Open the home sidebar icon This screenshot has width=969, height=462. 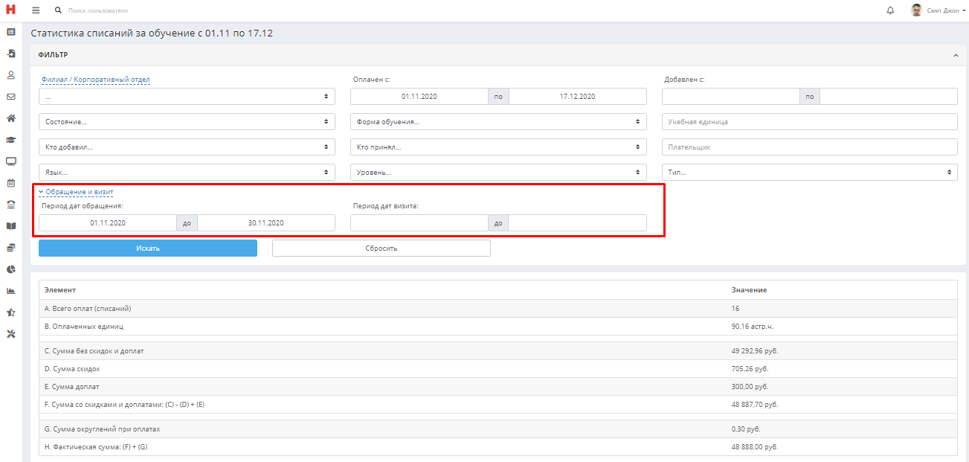click(x=11, y=118)
